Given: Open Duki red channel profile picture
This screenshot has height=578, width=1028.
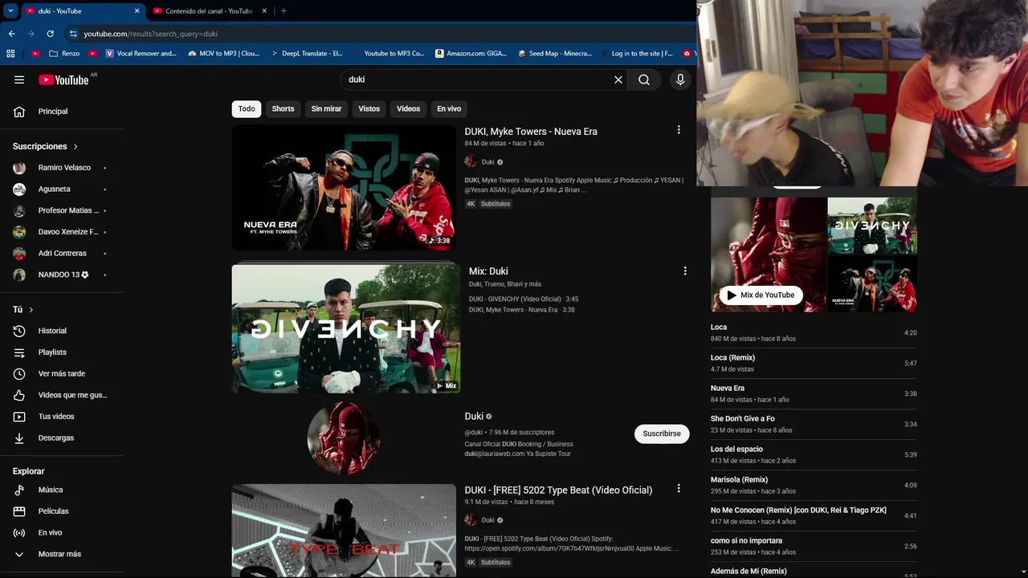Looking at the screenshot, I should 344,438.
